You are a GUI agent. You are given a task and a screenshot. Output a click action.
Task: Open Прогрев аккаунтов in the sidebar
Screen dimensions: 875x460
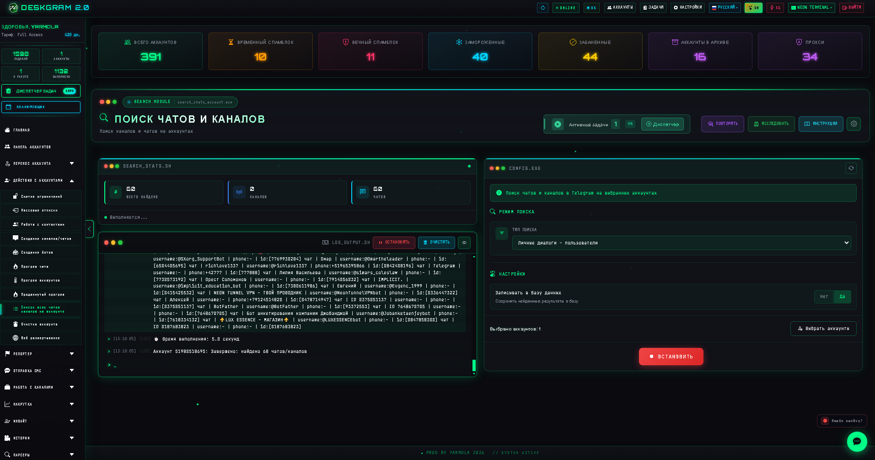(41, 280)
